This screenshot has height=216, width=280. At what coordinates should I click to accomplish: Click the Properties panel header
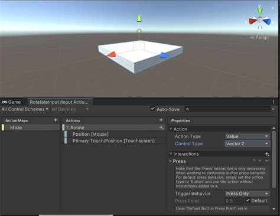click(181, 120)
